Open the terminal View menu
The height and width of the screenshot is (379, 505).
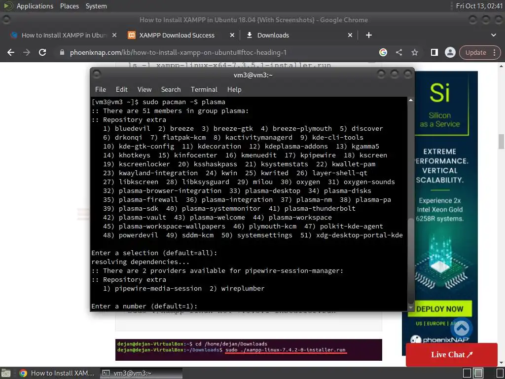click(x=144, y=90)
